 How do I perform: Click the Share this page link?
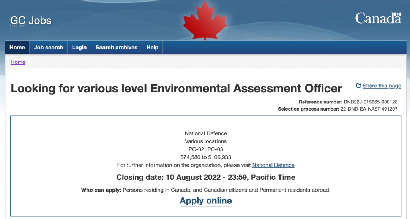pos(382,86)
